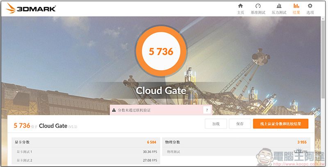Select the 显卡测试 2 result row
328x167 pixels.
click(85, 160)
